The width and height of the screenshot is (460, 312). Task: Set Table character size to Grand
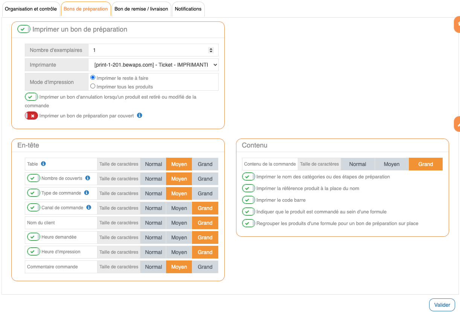205,164
